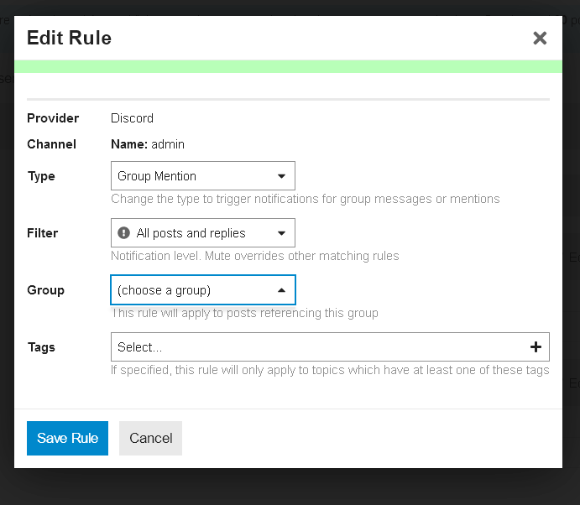580x505 pixels.
Task: Click the hint about topics having these tags
Action: point(330,370)
